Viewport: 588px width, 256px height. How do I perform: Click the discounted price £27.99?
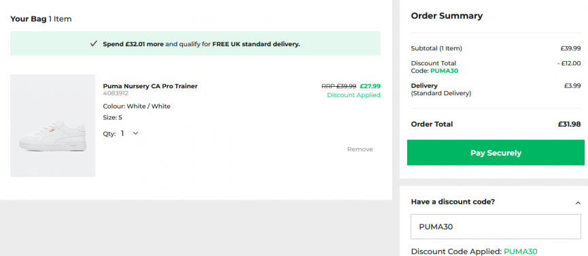pos(370,86)
